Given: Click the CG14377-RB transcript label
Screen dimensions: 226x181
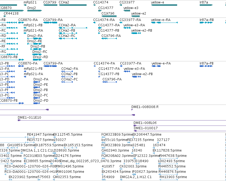Looking at the screenshot, I should point(109,30).
